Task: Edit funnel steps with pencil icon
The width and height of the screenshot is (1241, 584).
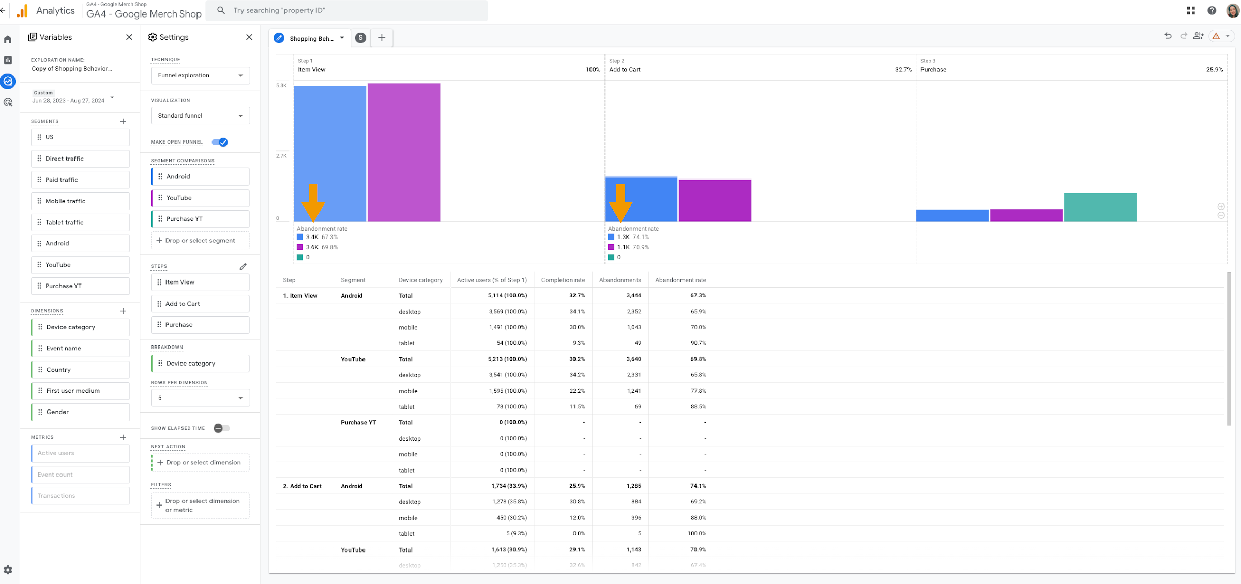Action: pos(243,266)
